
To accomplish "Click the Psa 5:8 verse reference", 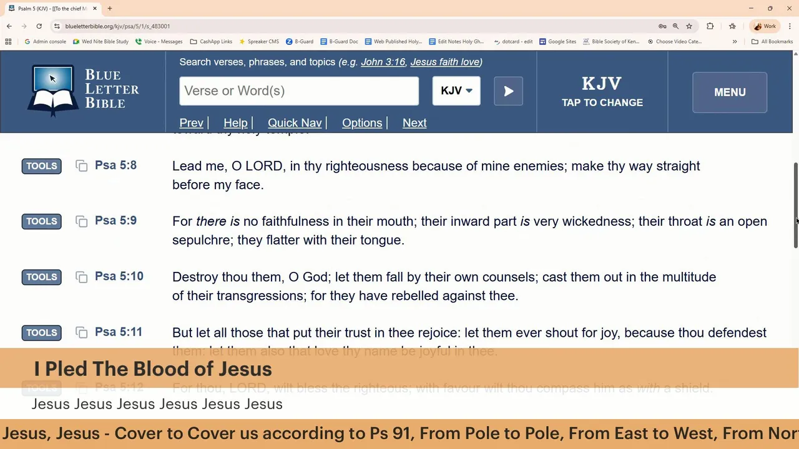I will click(x=115, y=165).
